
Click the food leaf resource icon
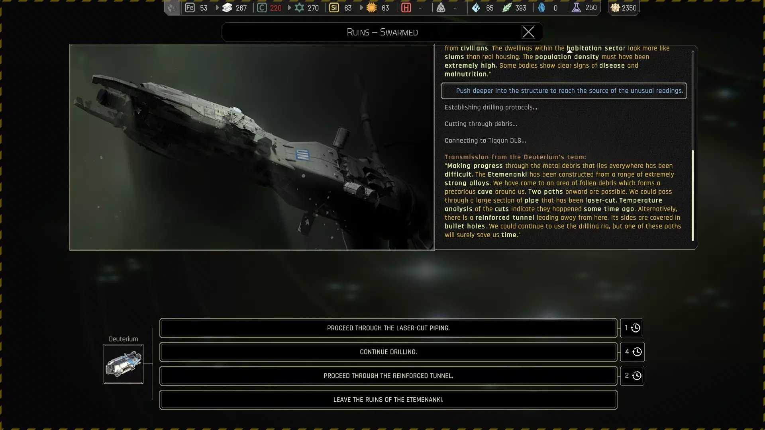click(x=506, y=8)
